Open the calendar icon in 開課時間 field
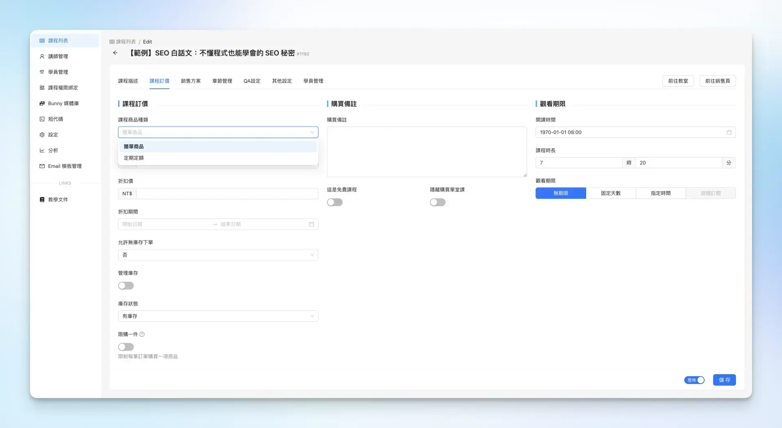The image size is (782, 428). tap(729, 132)
